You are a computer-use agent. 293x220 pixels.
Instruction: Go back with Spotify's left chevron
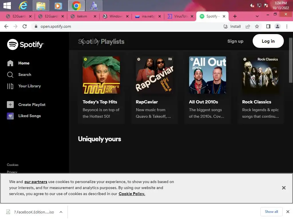(x=82, y=41)
